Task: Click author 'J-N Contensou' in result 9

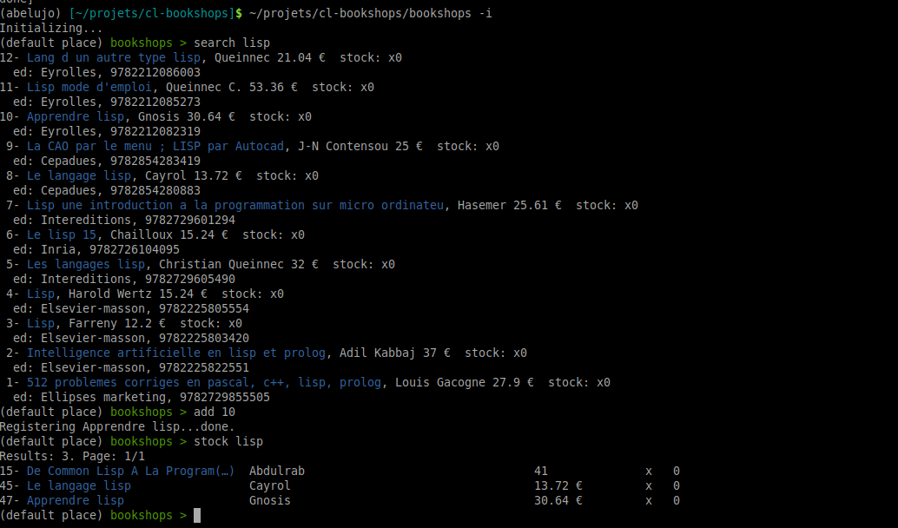Action: 342,146
